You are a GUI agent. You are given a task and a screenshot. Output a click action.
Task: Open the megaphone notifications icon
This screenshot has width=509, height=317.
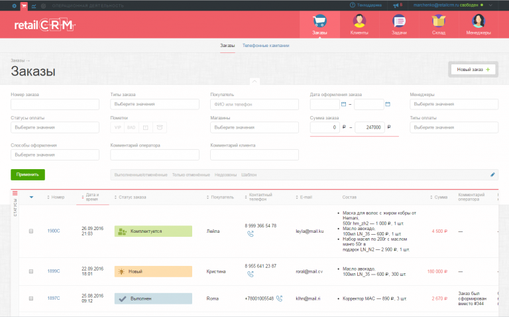click(x=396, y=5)
